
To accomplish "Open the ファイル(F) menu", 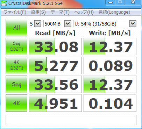I will (x=15, y=12).
